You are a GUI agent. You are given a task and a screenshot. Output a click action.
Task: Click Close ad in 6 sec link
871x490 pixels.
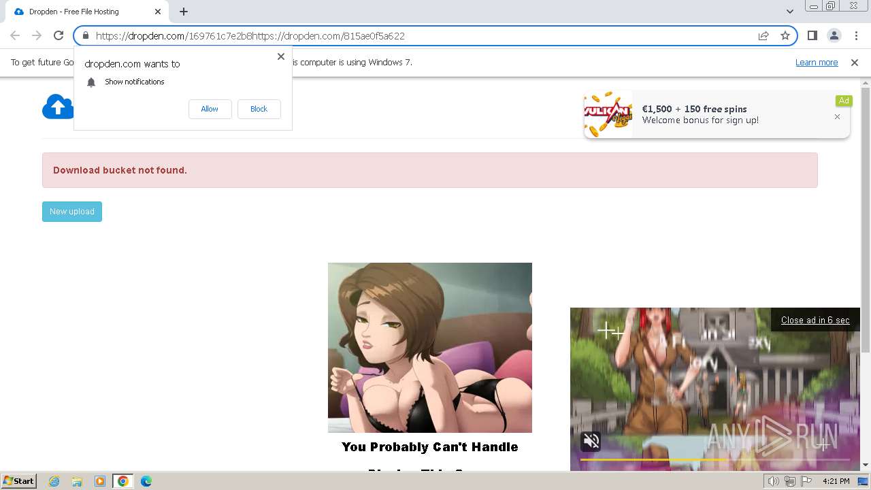(815, 320)
